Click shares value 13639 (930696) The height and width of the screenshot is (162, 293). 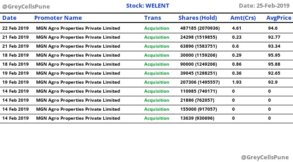click(x=197, y=118)
